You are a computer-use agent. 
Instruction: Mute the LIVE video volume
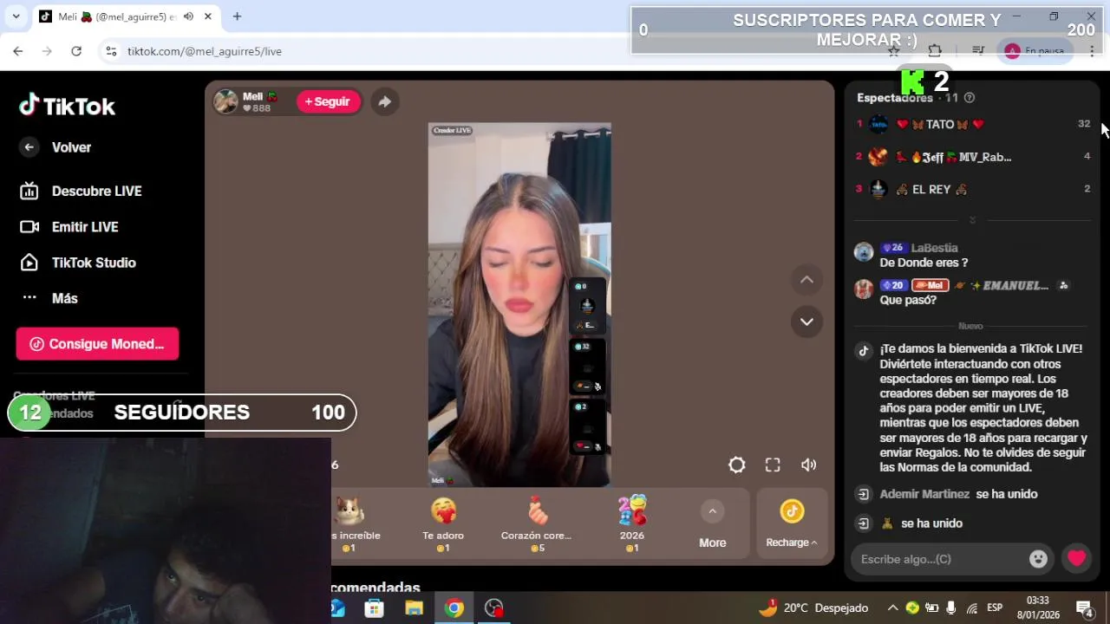(x=808, y=465)
